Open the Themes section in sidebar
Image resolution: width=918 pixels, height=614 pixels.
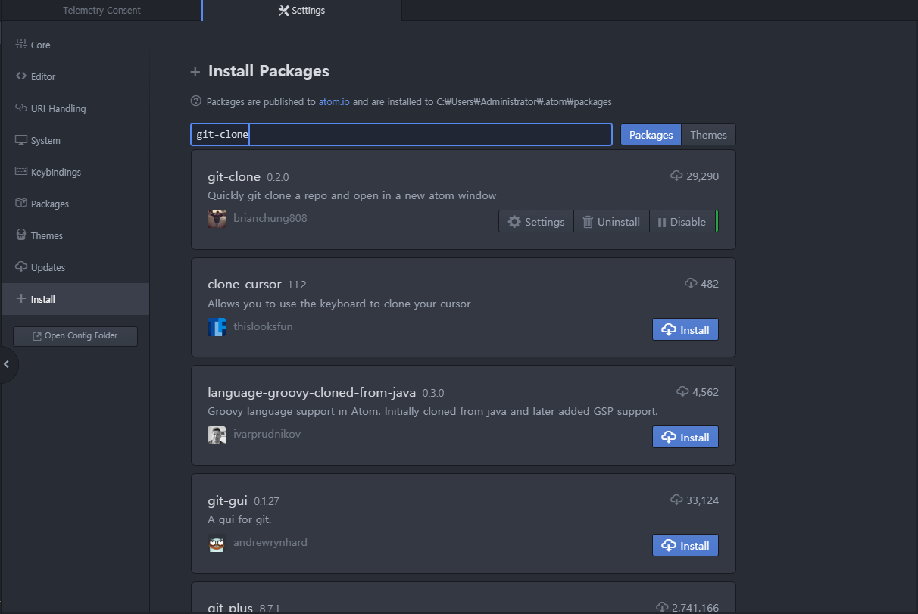pyautogui.click(x=75, y=235)
